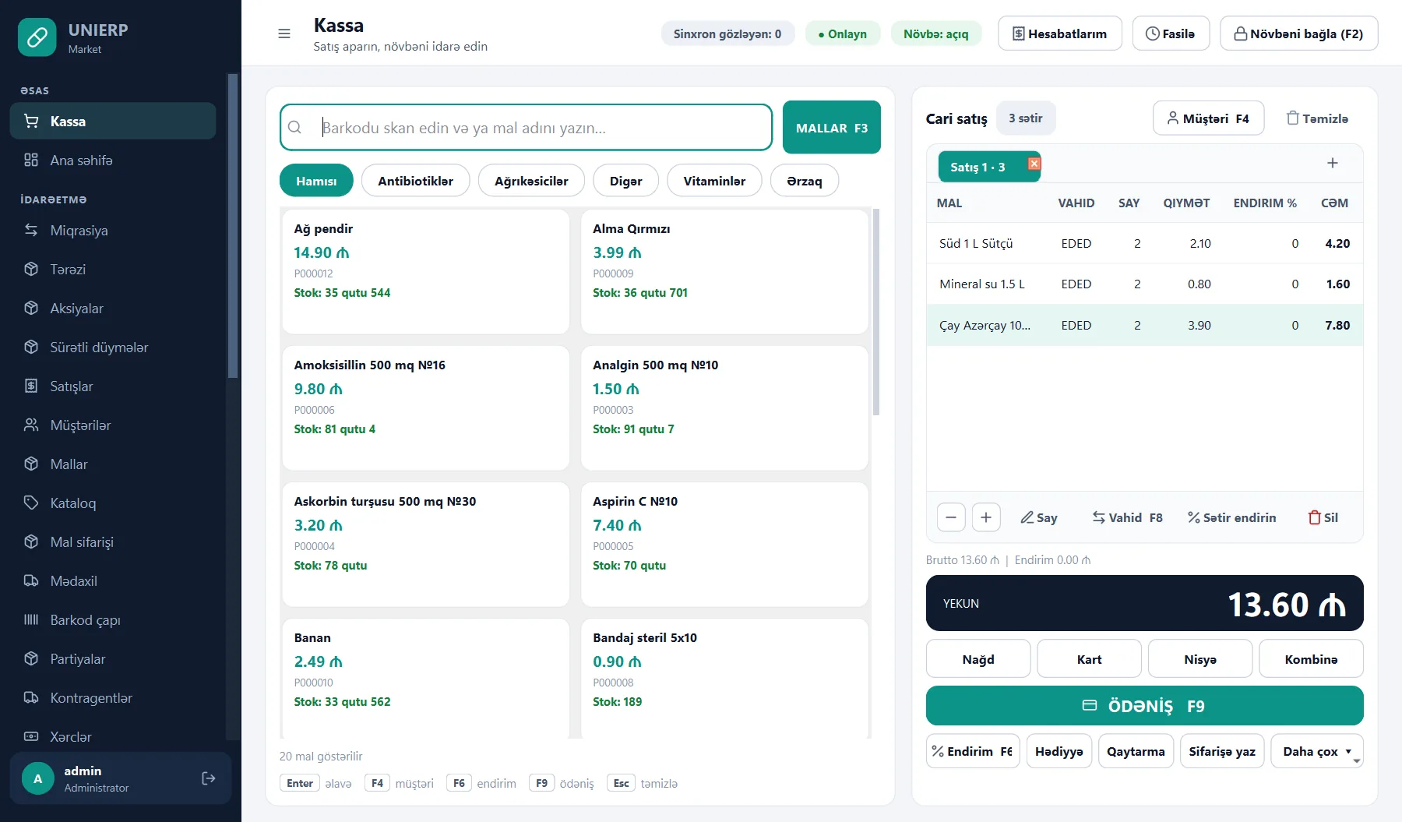Close the Satış 1 tab with red X

(1034, 164)
